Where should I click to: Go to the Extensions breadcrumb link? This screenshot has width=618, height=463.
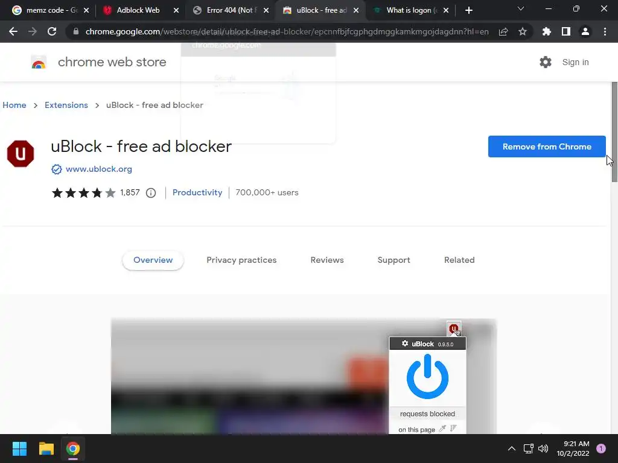click(66, 105)
